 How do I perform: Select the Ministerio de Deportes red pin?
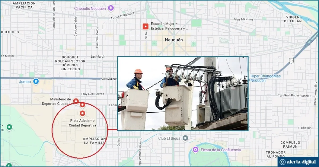point(76,101)
